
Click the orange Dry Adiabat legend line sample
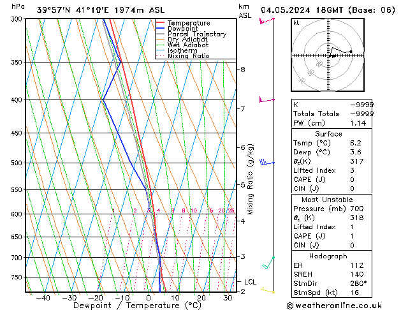(160, 39)
